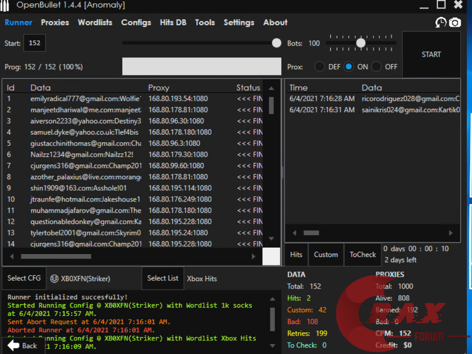Select the ON proxy radio button

[349, 67]
